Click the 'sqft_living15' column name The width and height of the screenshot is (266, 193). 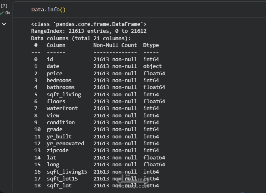[67, 172]
